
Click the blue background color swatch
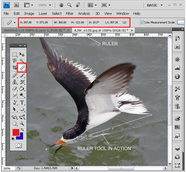21,137
